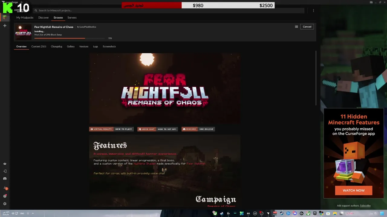Viewport: 387px width, 217px height.
Task: Click Watch Now in the advertisement
Action: pos(353,190)
